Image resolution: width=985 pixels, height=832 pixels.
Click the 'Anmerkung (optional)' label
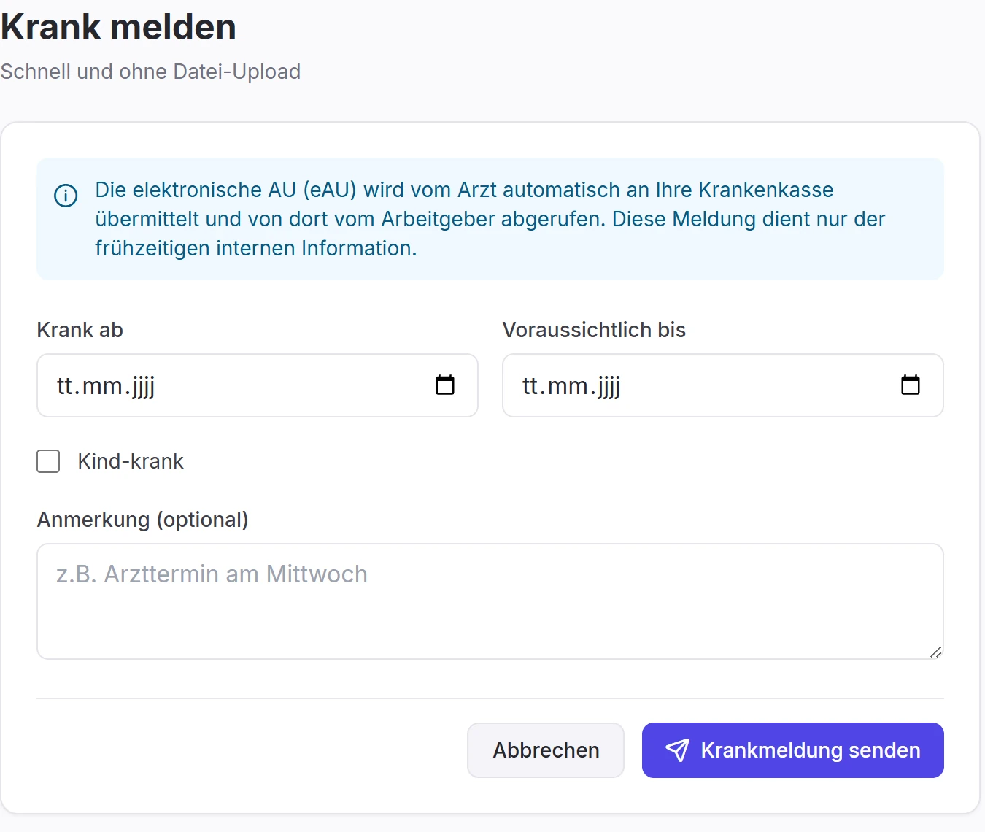point(143,520)
